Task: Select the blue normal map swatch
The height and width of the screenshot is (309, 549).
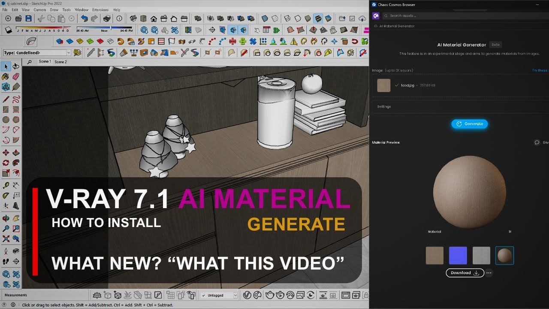Action: pos(458,255)
